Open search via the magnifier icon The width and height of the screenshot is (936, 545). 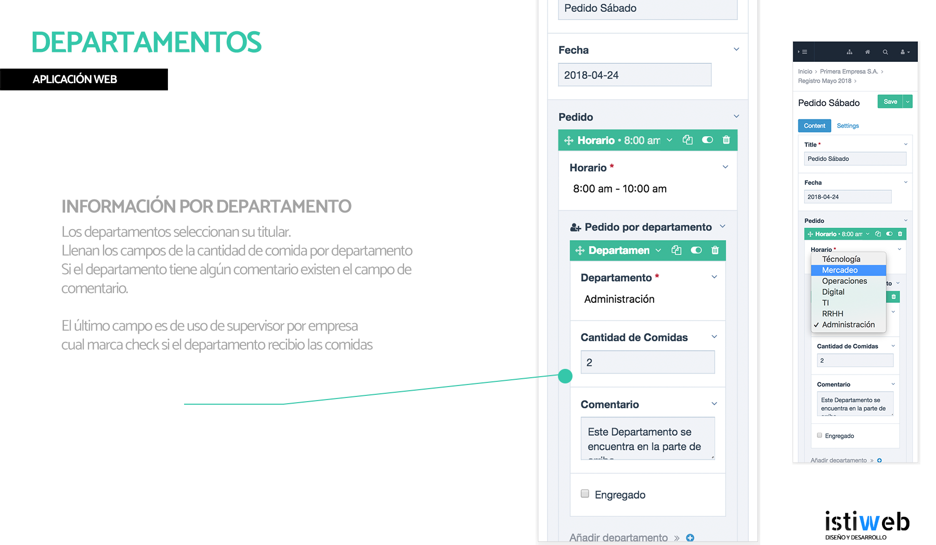click(885, 52)
